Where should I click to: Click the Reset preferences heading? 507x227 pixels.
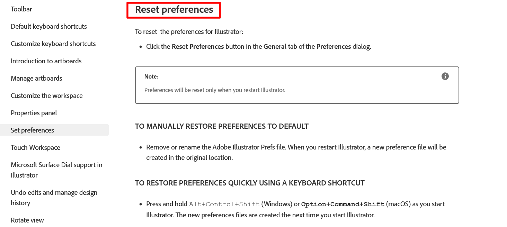tap(174, 10)
